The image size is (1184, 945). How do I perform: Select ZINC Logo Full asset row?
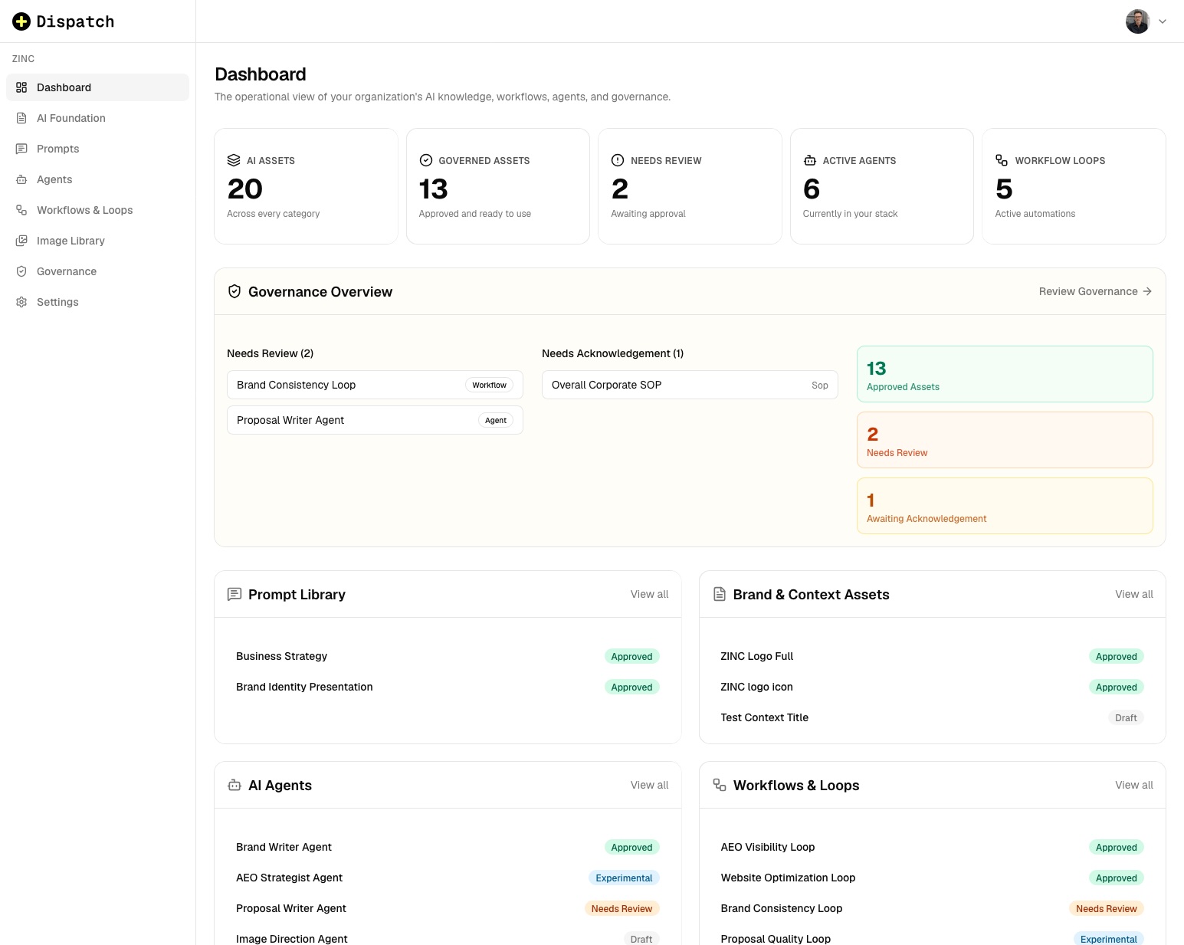(x=933, y=656)
